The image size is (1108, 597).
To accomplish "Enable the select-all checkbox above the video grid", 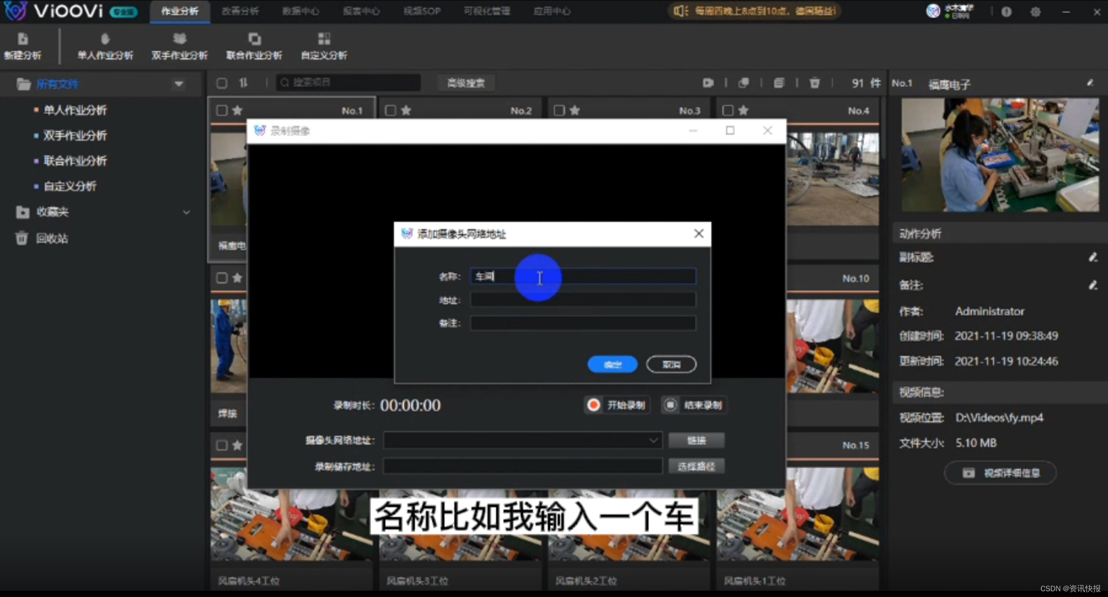I will pyautogui.click(x=222, y=83).
